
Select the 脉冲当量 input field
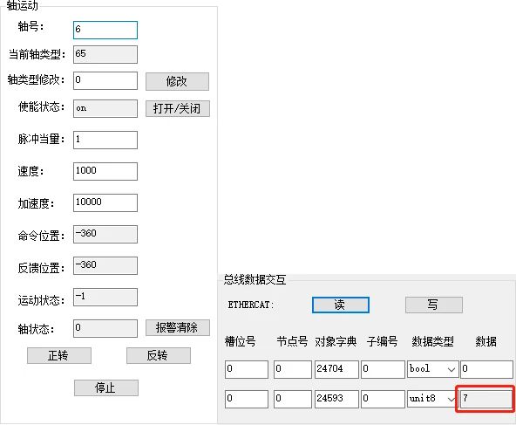(105, 140)
